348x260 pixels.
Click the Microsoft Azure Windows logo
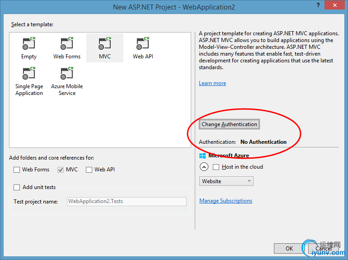pos(202,156)
